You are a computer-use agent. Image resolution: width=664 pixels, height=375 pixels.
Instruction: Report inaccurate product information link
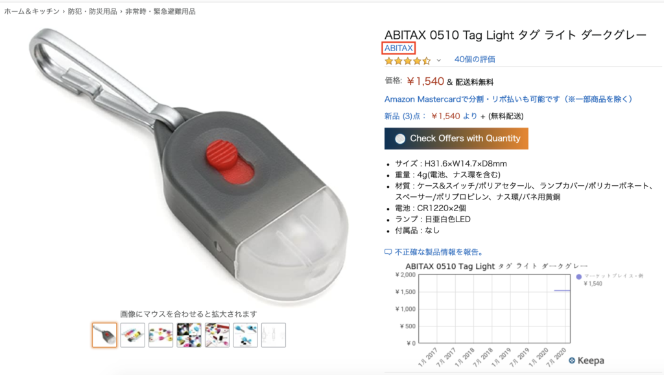439,252
